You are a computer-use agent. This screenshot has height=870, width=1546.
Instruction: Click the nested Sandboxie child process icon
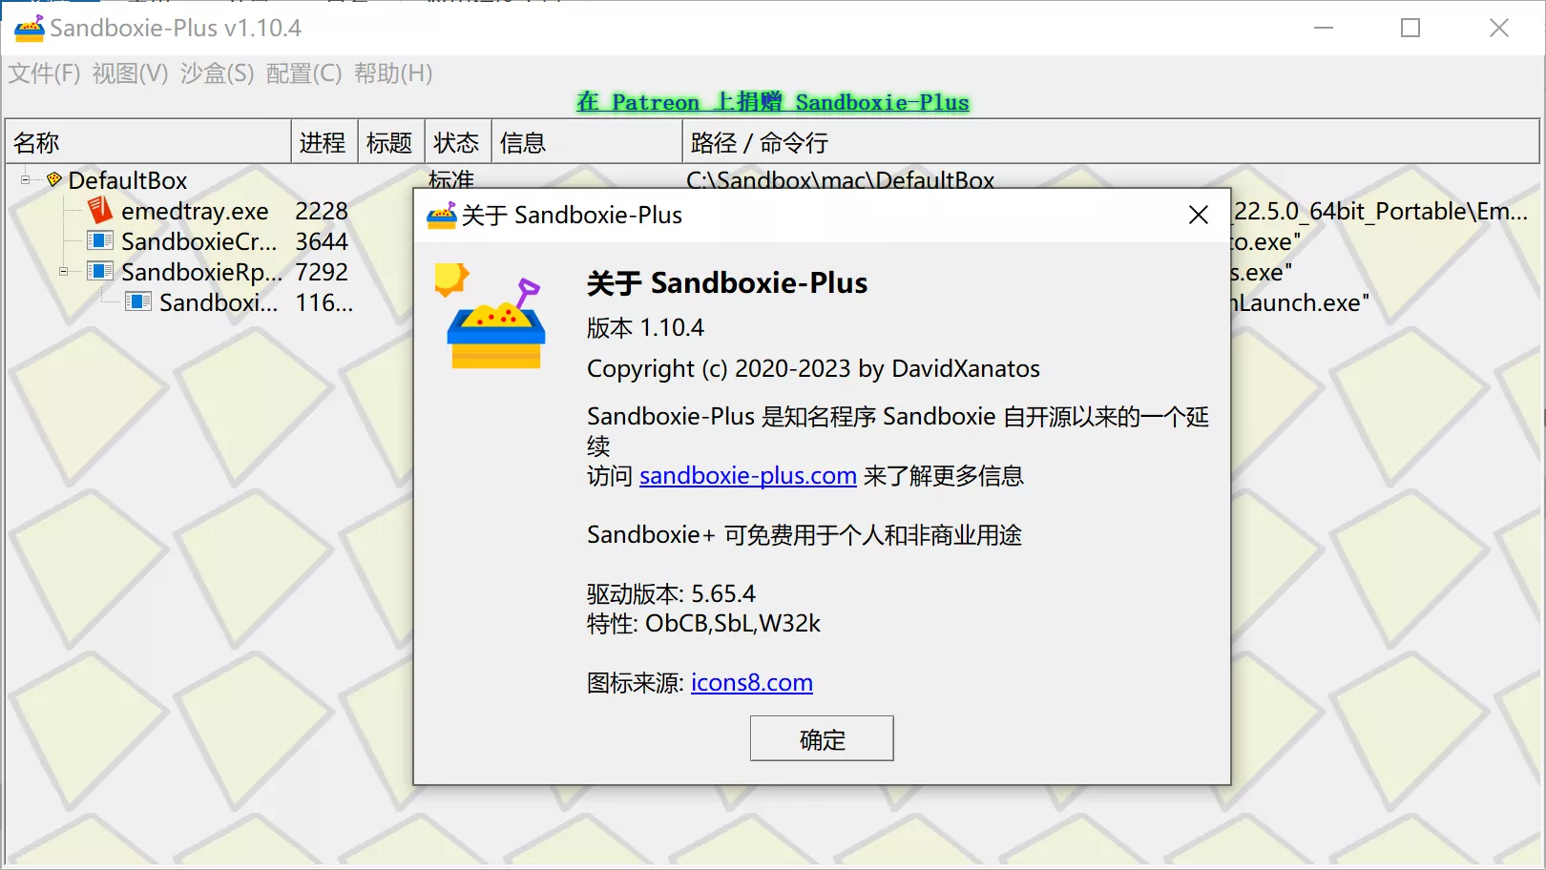[139, 301]
